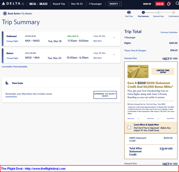The width and height of the screenshot is (179, 172).
Task: Open Taxes, Fees & Charges link
Action: coord(135,50)
